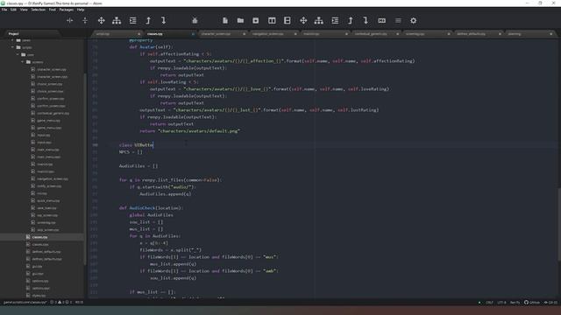The image size is (561, 315).
Task: Click the three-line list icon beside gear
Action: (398, 20)
